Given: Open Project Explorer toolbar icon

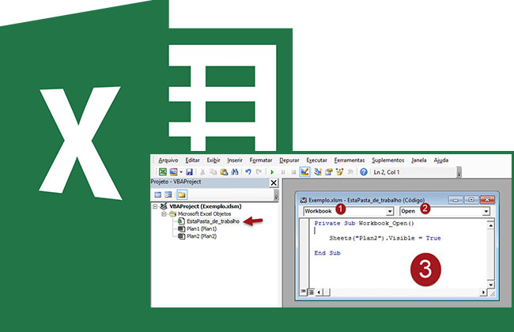Looking at the screenshot, I should point(318,172).
